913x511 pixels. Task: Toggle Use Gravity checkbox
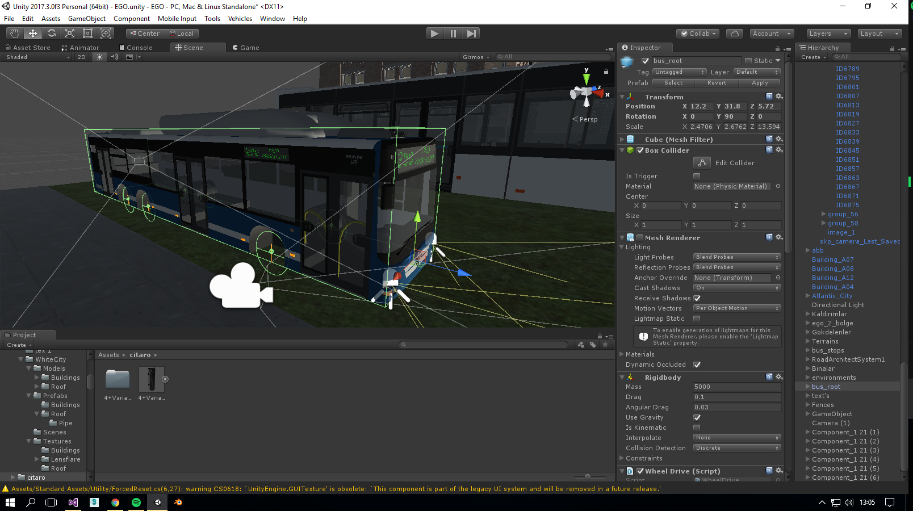click(x=697, y=417)
